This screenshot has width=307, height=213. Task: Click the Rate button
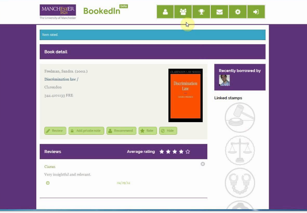tap(148, 131)
